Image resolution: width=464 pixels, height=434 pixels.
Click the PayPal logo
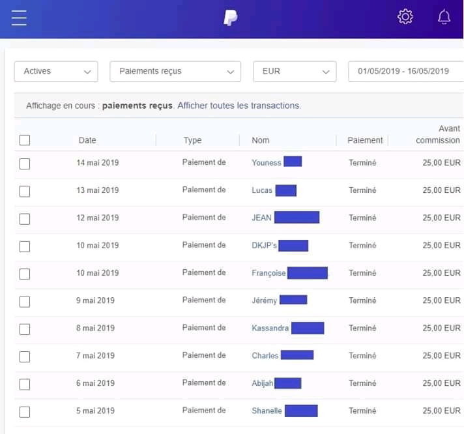230,18
